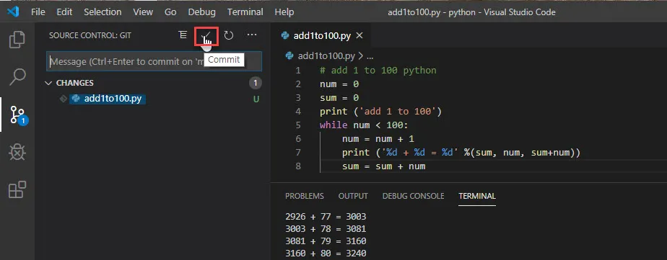Image resolution: width=667 pixels, height=260 pixels.
Task: Open the File menu
Action: pyautogui.click(x=38, y=12)
